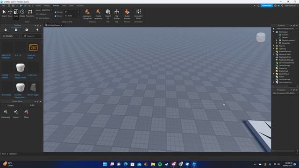Open the Toolbox Marketplace tab icon
Screen dimensions: 299x168
point(6,30)
